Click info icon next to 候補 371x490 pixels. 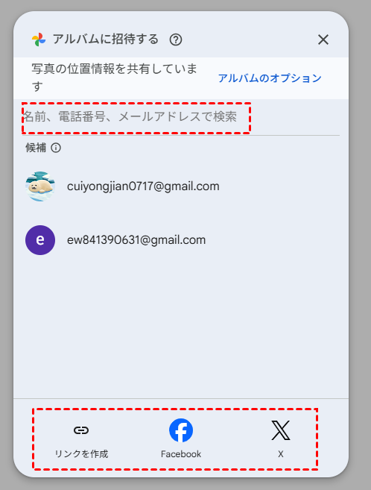pos(56,148)
